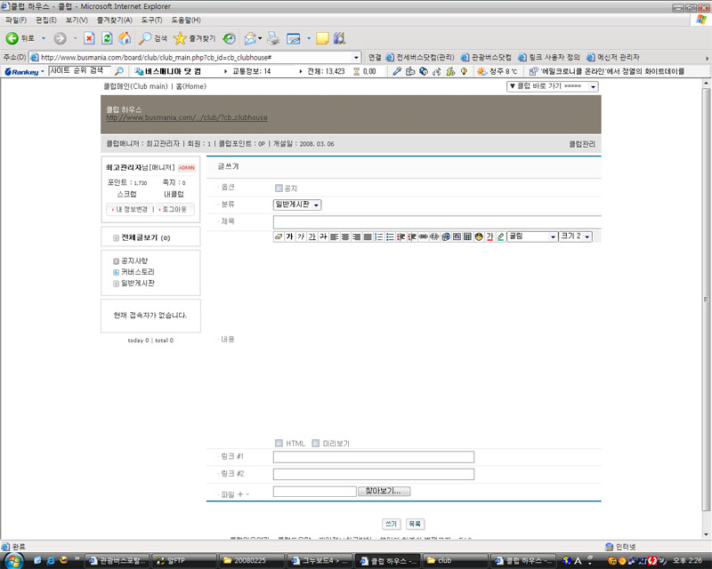Click the IE Refresh icon

(107, 38)
